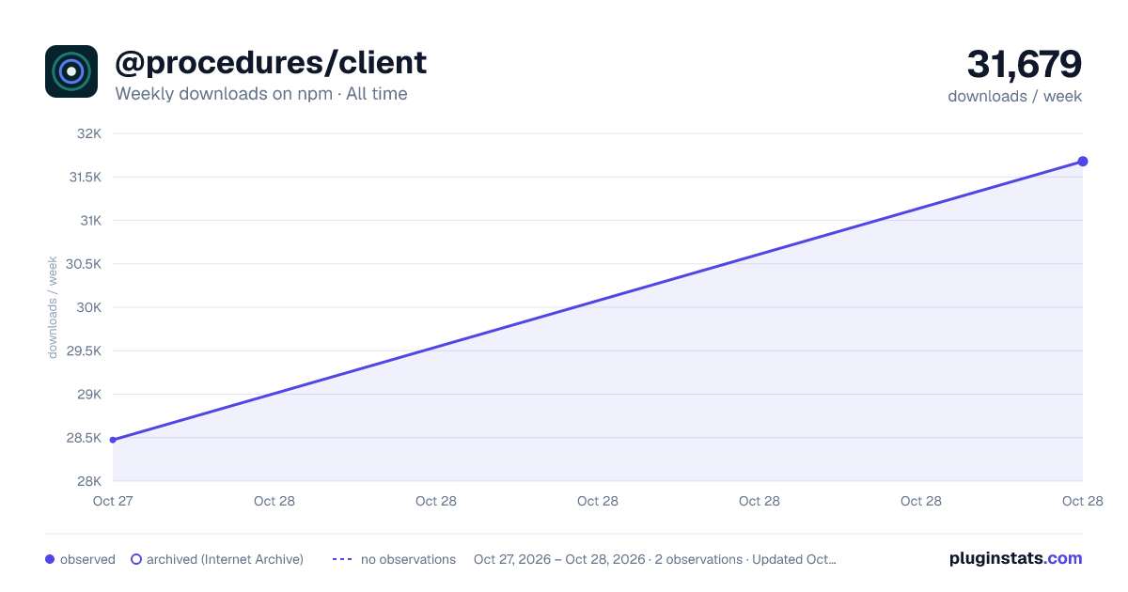
Task: Select the @procedures/client package title
Action: [271, 63]
